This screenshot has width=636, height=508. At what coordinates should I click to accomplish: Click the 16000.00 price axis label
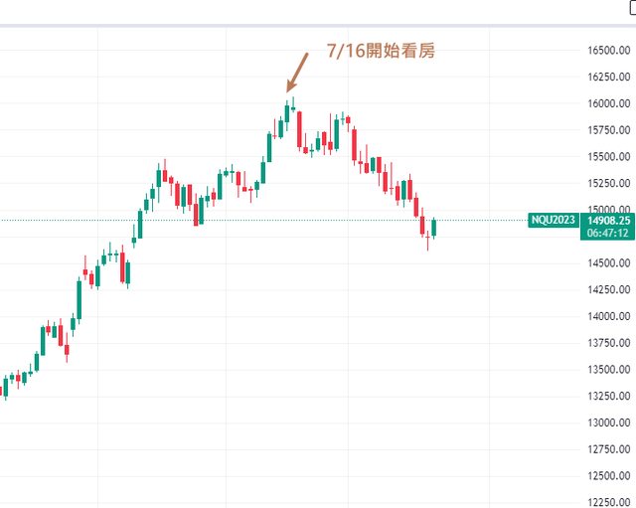[608, 103]
